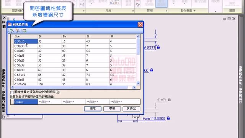This screenshot has width=245, height=138.
Task: Check block properties must match a row
Action: pyautogui.click(x=12, y=92)
